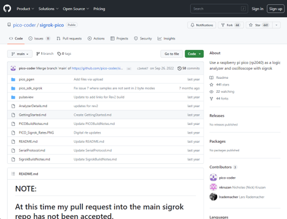Click the file icon beside AnalyzerDetails.md
This screenshot has height=219, width=287.
pyautogui.click(x=13, y=106)
